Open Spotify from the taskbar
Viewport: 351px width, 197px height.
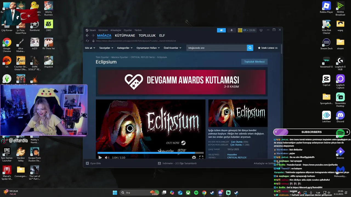pos(196,193)
